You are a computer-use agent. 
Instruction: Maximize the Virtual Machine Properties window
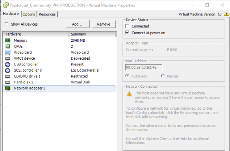(x=207, y=5)
